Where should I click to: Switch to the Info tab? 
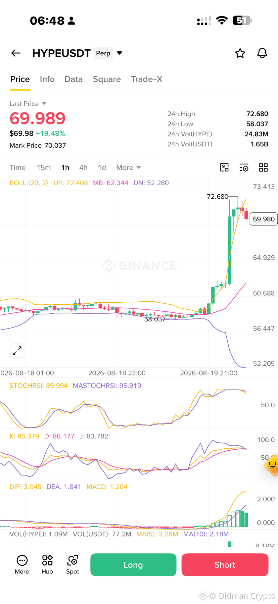tap(47, 79)
